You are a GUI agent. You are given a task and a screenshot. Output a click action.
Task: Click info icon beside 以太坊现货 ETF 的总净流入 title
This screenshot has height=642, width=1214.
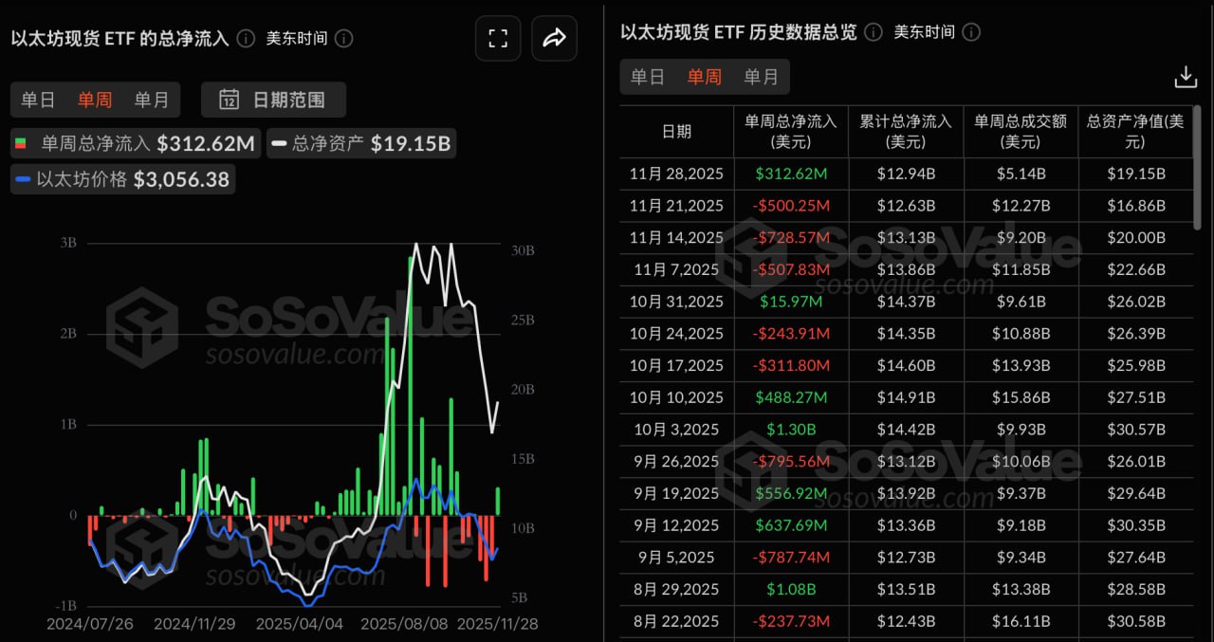246,38
